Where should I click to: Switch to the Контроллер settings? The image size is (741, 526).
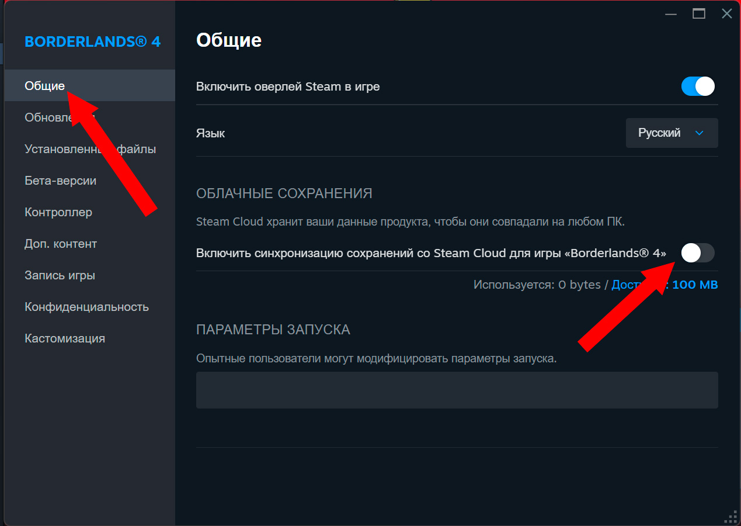click(58, 212)
